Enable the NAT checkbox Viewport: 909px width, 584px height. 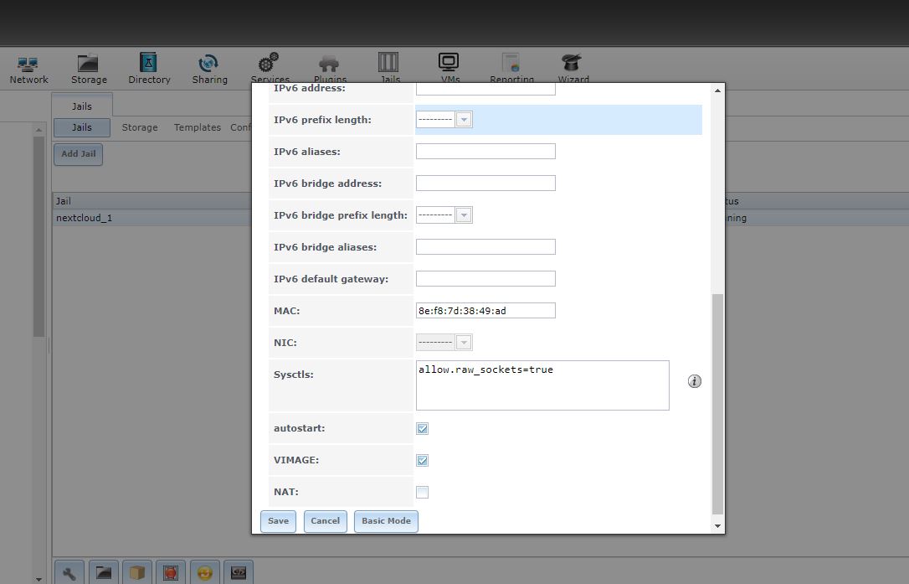tap(422, 493)
